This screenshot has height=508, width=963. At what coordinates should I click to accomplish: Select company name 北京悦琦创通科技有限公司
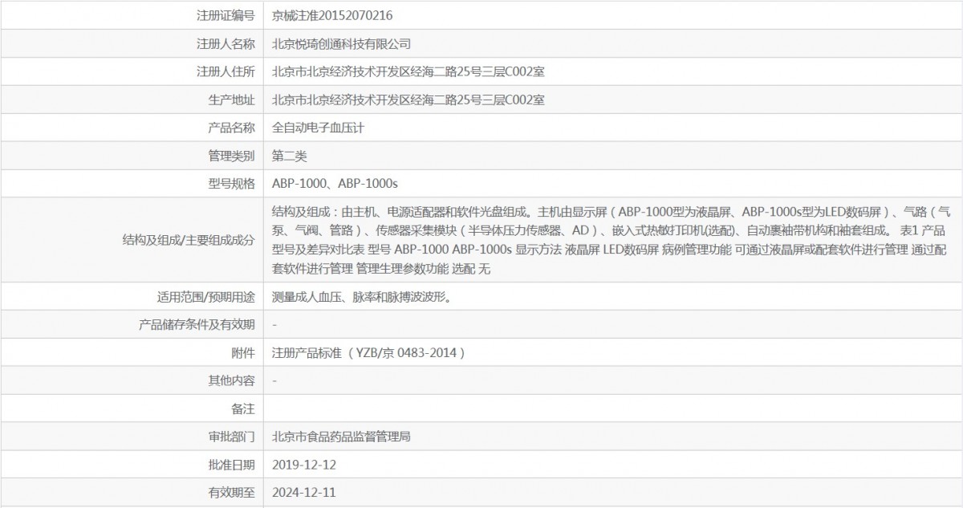(342, 43)
